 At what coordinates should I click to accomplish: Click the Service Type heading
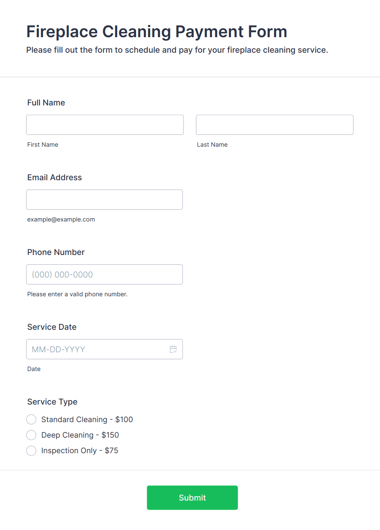(x=52, y=402)
